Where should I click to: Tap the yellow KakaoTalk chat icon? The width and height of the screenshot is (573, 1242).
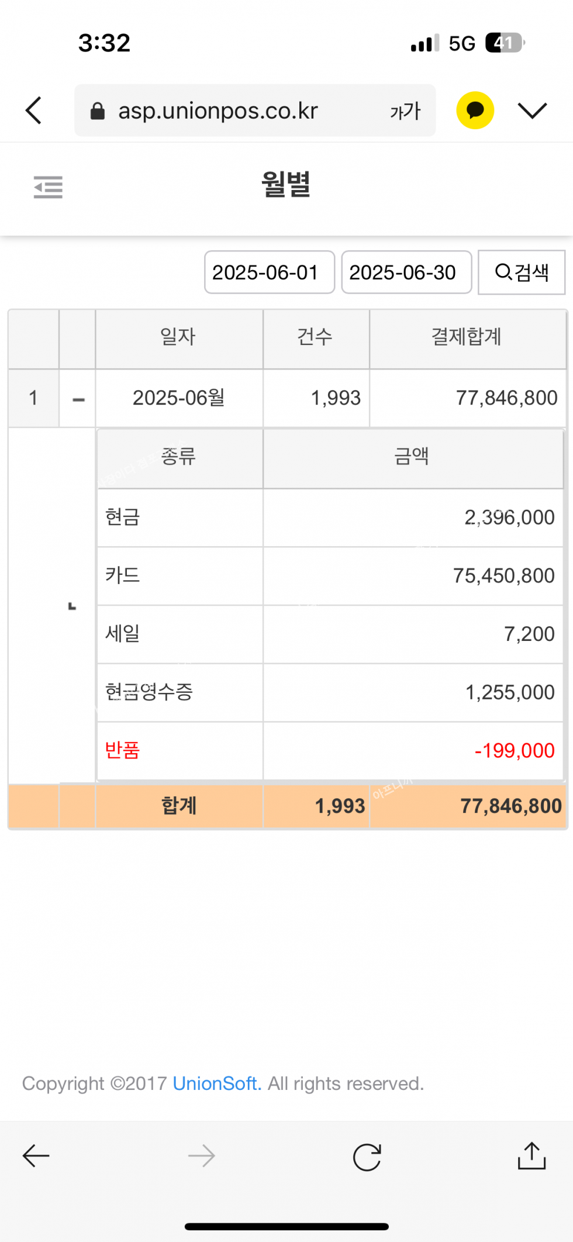(x=475, y=111)
